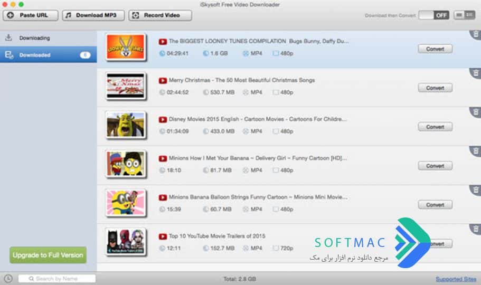Open Minions How I Met Your Banana thumbnail
Screen dimensions: 481x285
coord(126,164)
